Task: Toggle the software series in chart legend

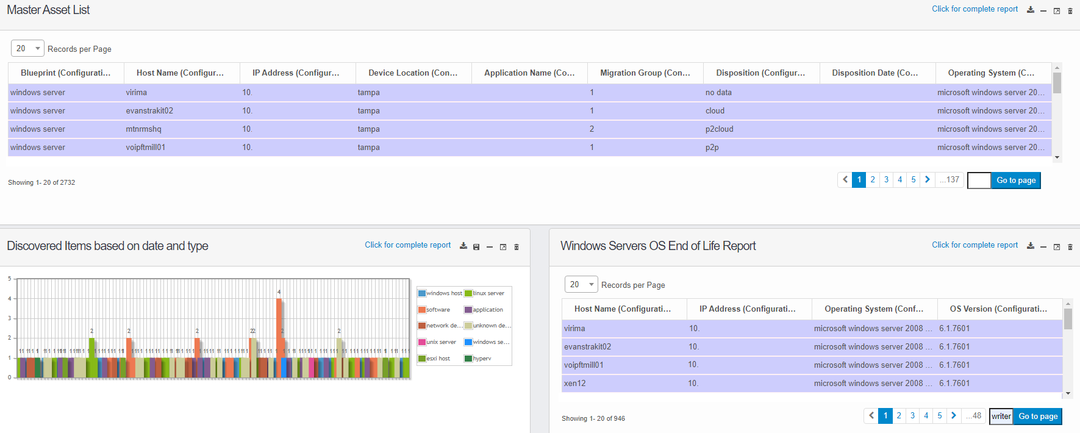Action: coord(437,310)
